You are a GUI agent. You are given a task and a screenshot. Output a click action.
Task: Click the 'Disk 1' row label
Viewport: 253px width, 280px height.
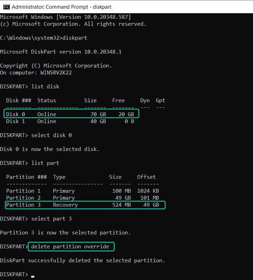(x=16, y=121)
